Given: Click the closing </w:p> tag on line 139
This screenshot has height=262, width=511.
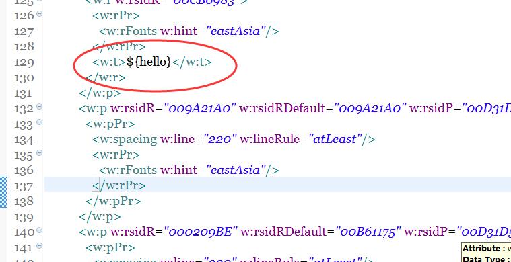Looking at the screenshot, I should [x=100, y=216].
